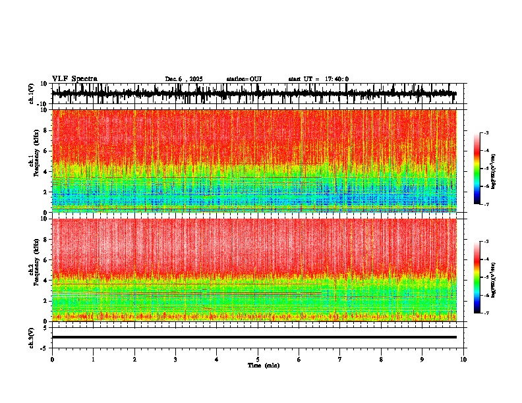Click time-axis tick label "10" at right end
The image size is (522, 403).
(x=463, y=360)
